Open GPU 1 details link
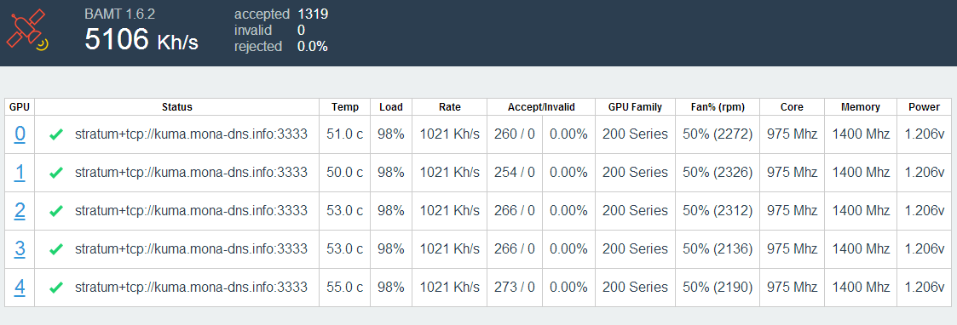This screenshot has width=957, height=325. pos(20,173)
